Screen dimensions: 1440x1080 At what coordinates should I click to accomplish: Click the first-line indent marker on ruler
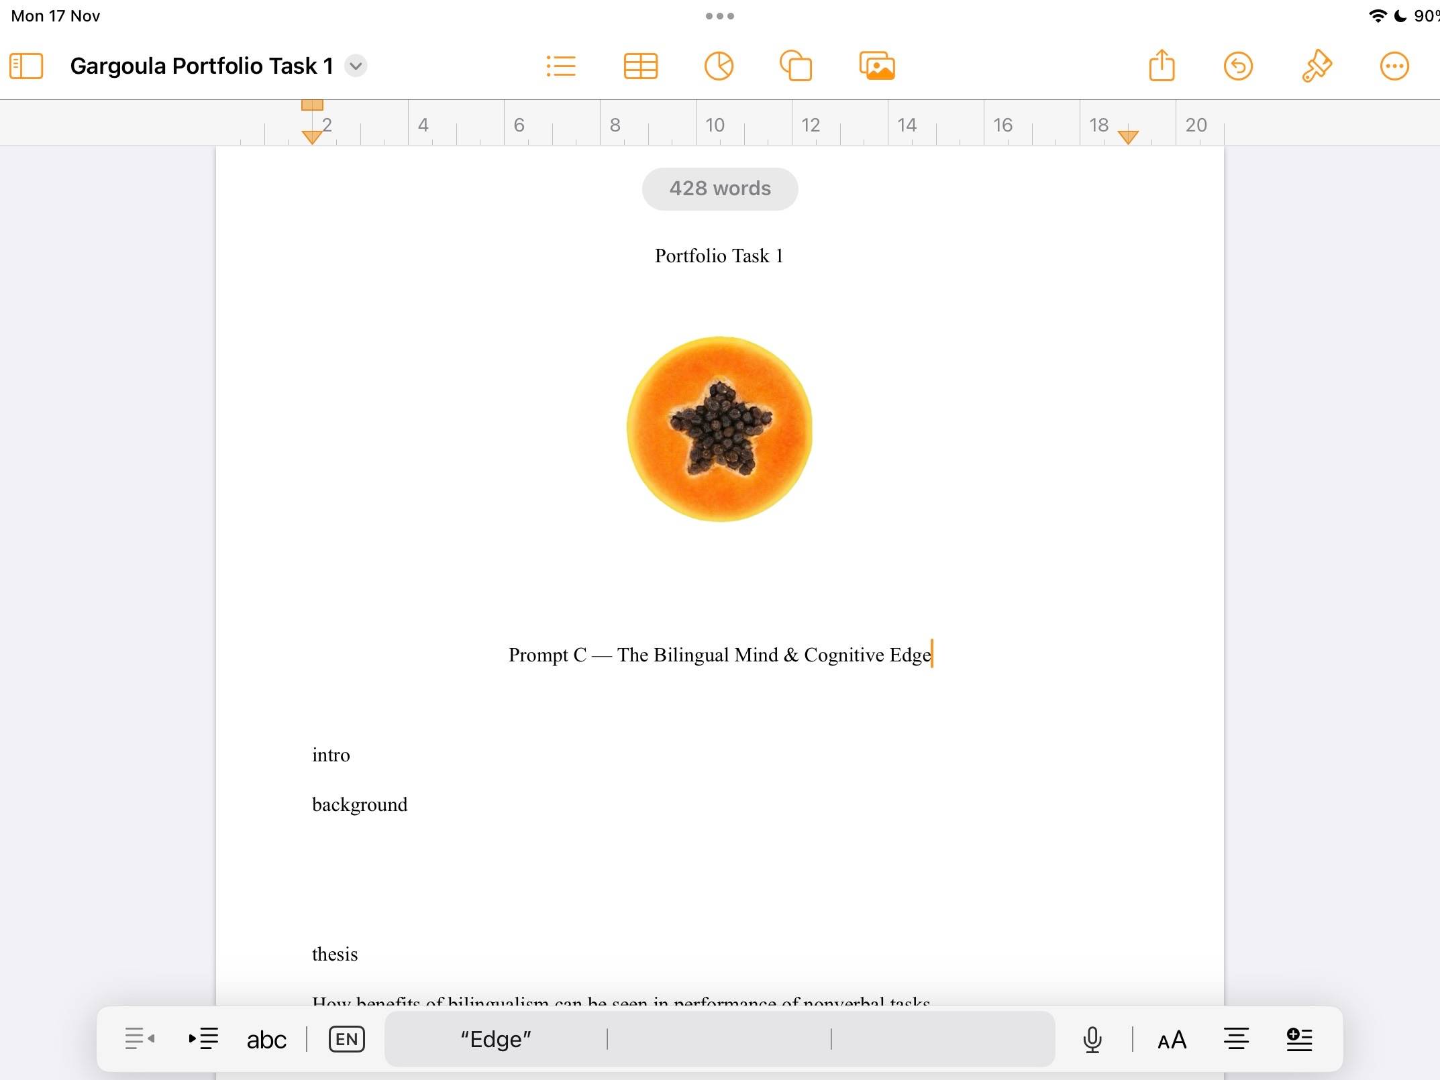tap(312, 105)
